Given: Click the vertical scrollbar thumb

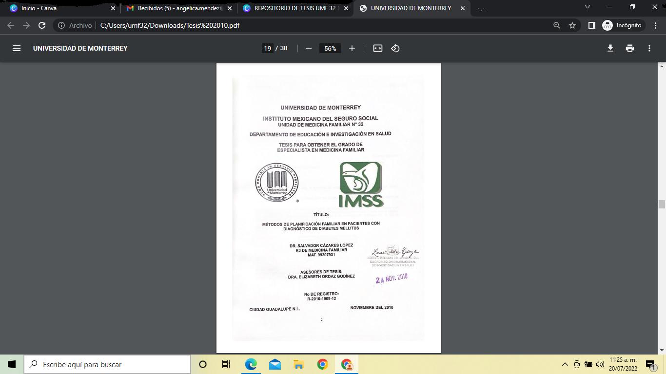Looking at the screenshot, I should click(662, 204).
